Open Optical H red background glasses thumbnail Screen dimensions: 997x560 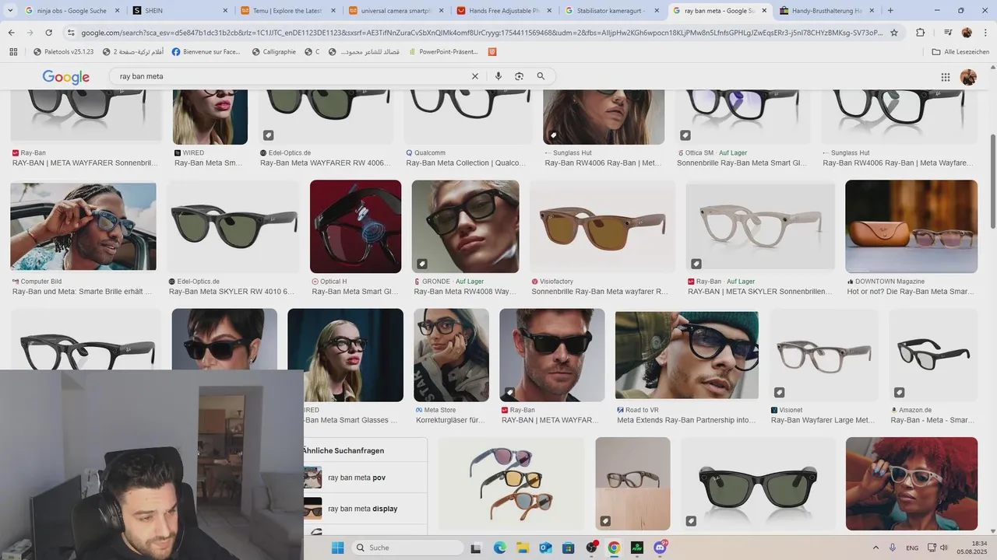355,226
